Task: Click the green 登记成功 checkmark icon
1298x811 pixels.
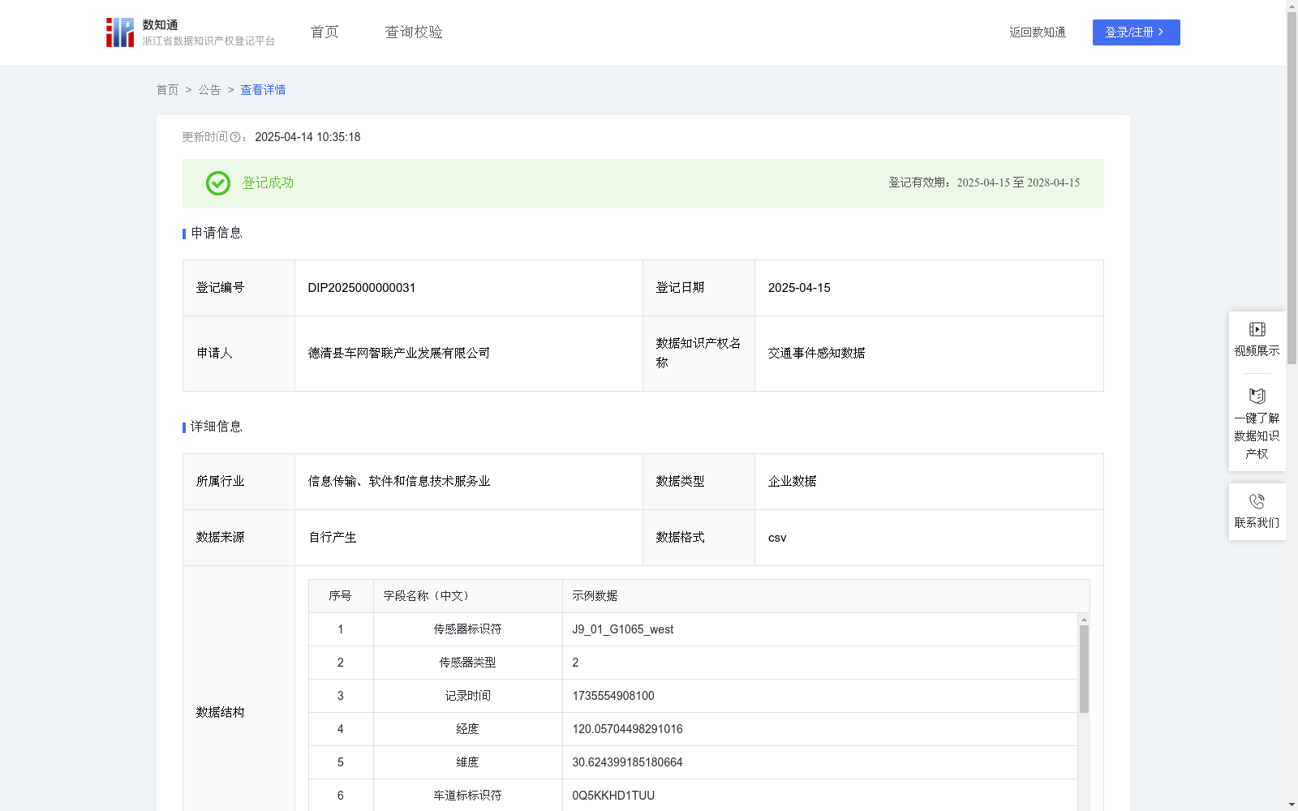Action: 217,183
